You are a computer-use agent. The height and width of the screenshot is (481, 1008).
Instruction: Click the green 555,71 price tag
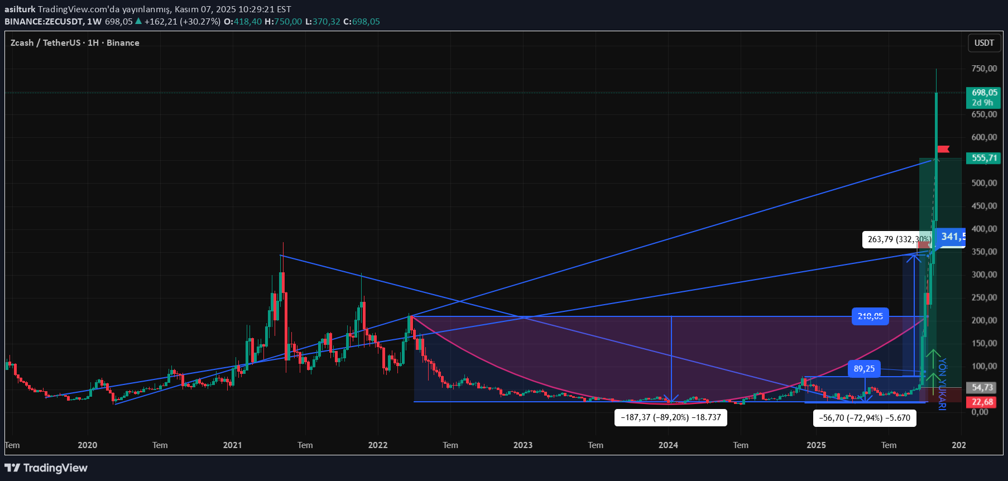[984, 158]
